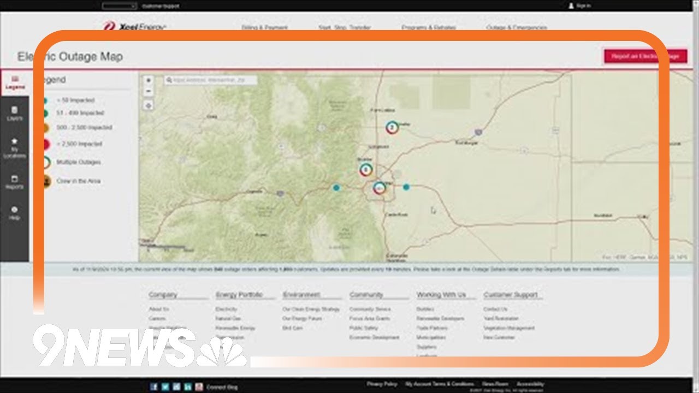699x393 pixels.
Task: Open the Accessibility link
Action: (x=530, y=384)
